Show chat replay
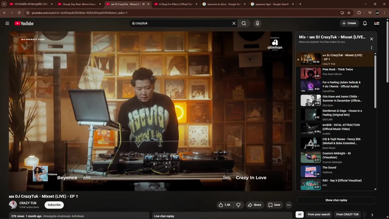Viewport: 389px width, 219px height. [336, 200]
